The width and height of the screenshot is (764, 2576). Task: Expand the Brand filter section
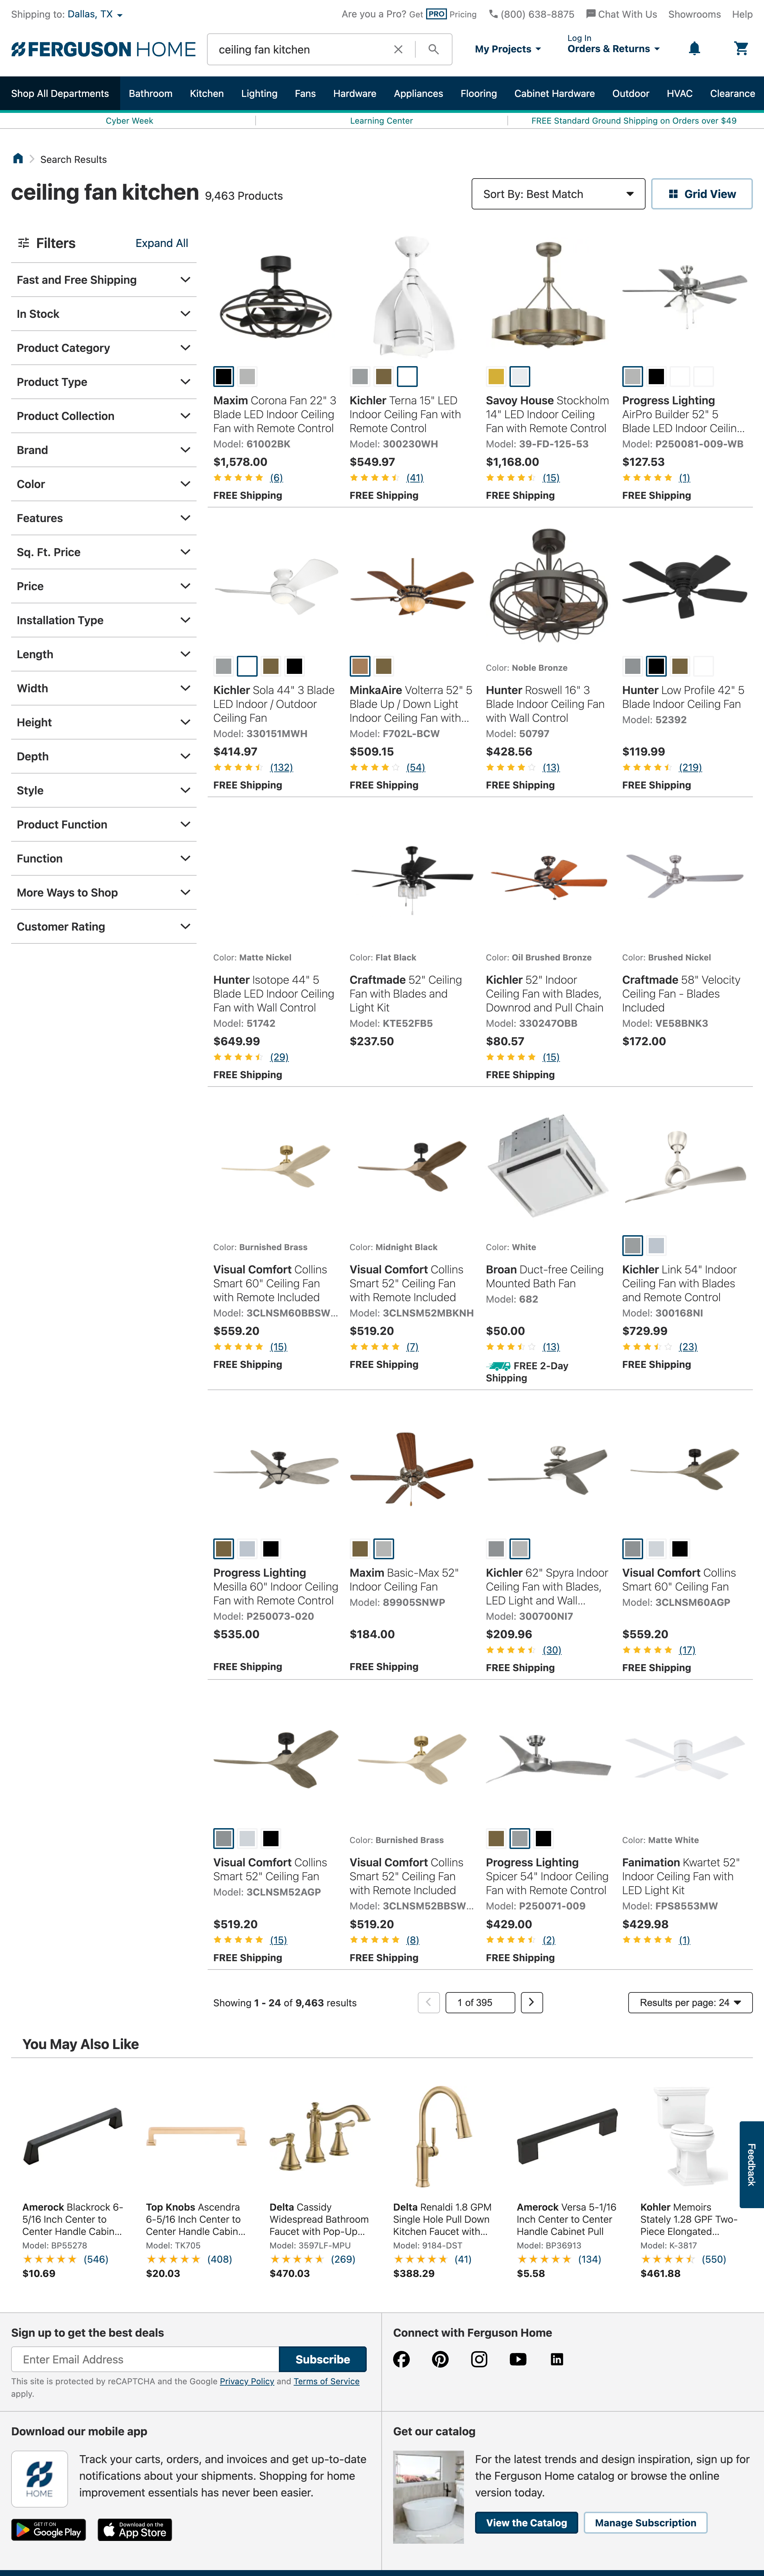[103, 449]
